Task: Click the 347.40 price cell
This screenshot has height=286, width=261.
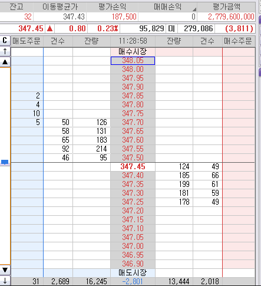Action: point(133,176)
